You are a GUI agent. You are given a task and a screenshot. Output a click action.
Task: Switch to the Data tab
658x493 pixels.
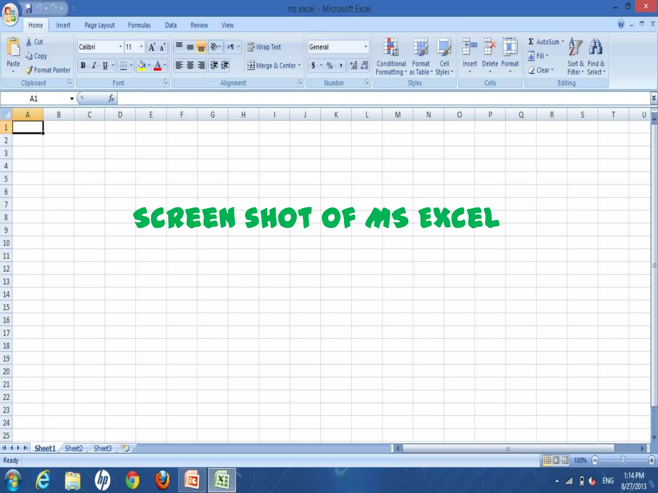[171, 25]
